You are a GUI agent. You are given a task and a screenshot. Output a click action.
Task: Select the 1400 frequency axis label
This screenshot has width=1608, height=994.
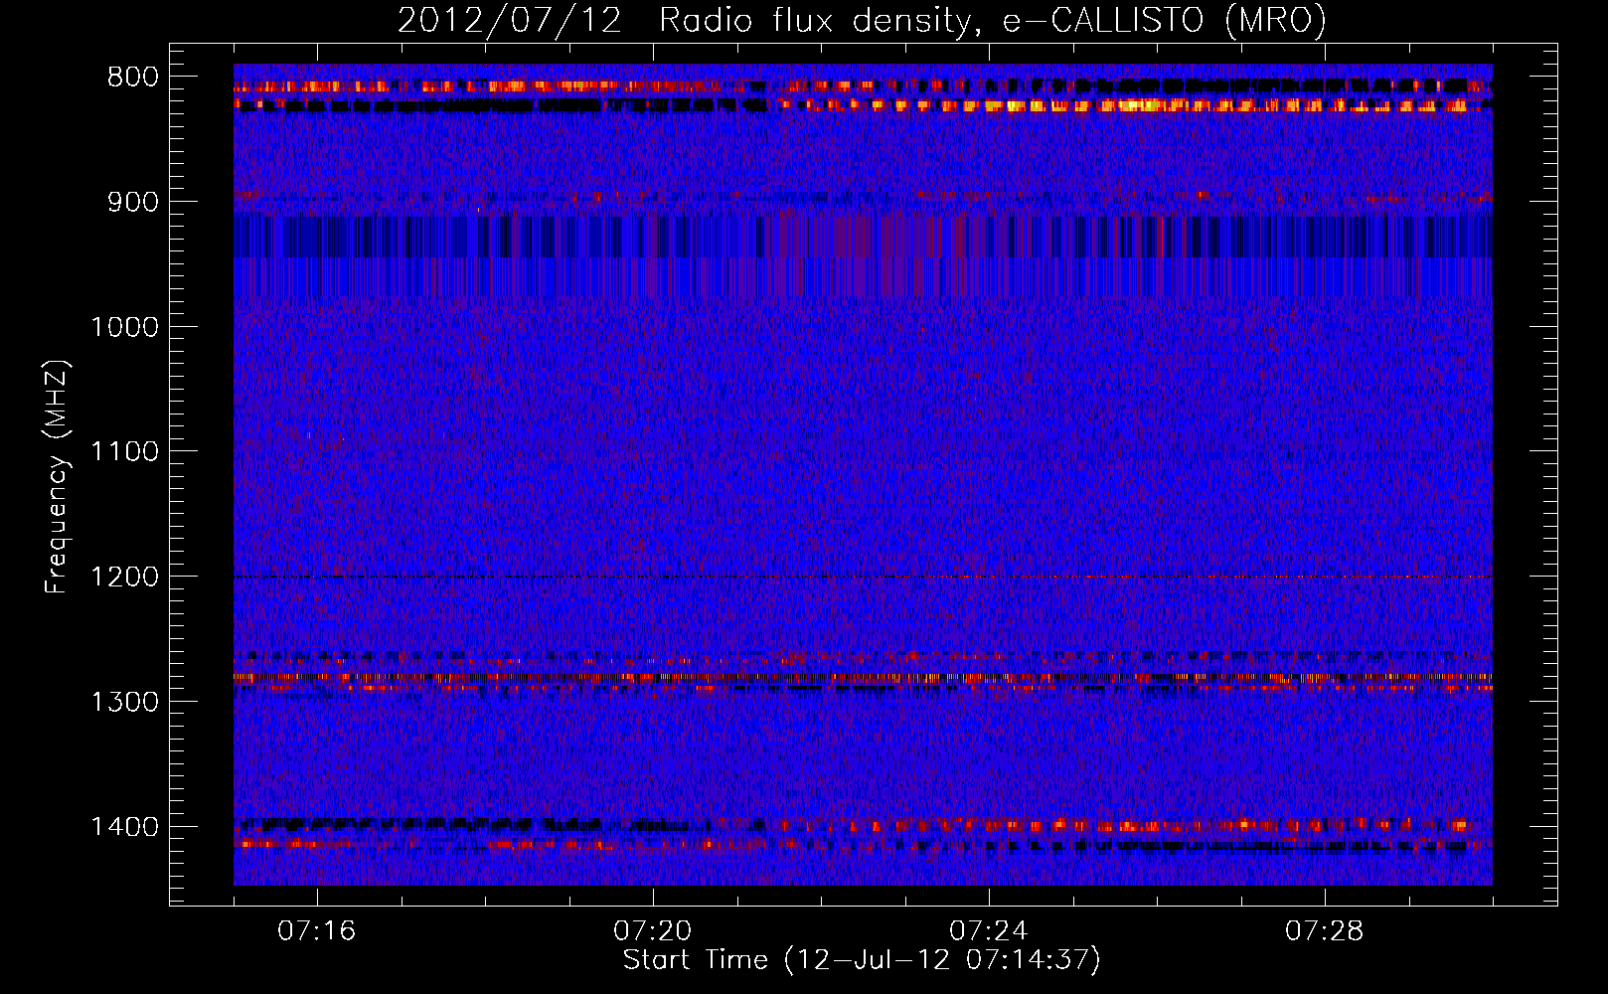[x=124, y=827]
